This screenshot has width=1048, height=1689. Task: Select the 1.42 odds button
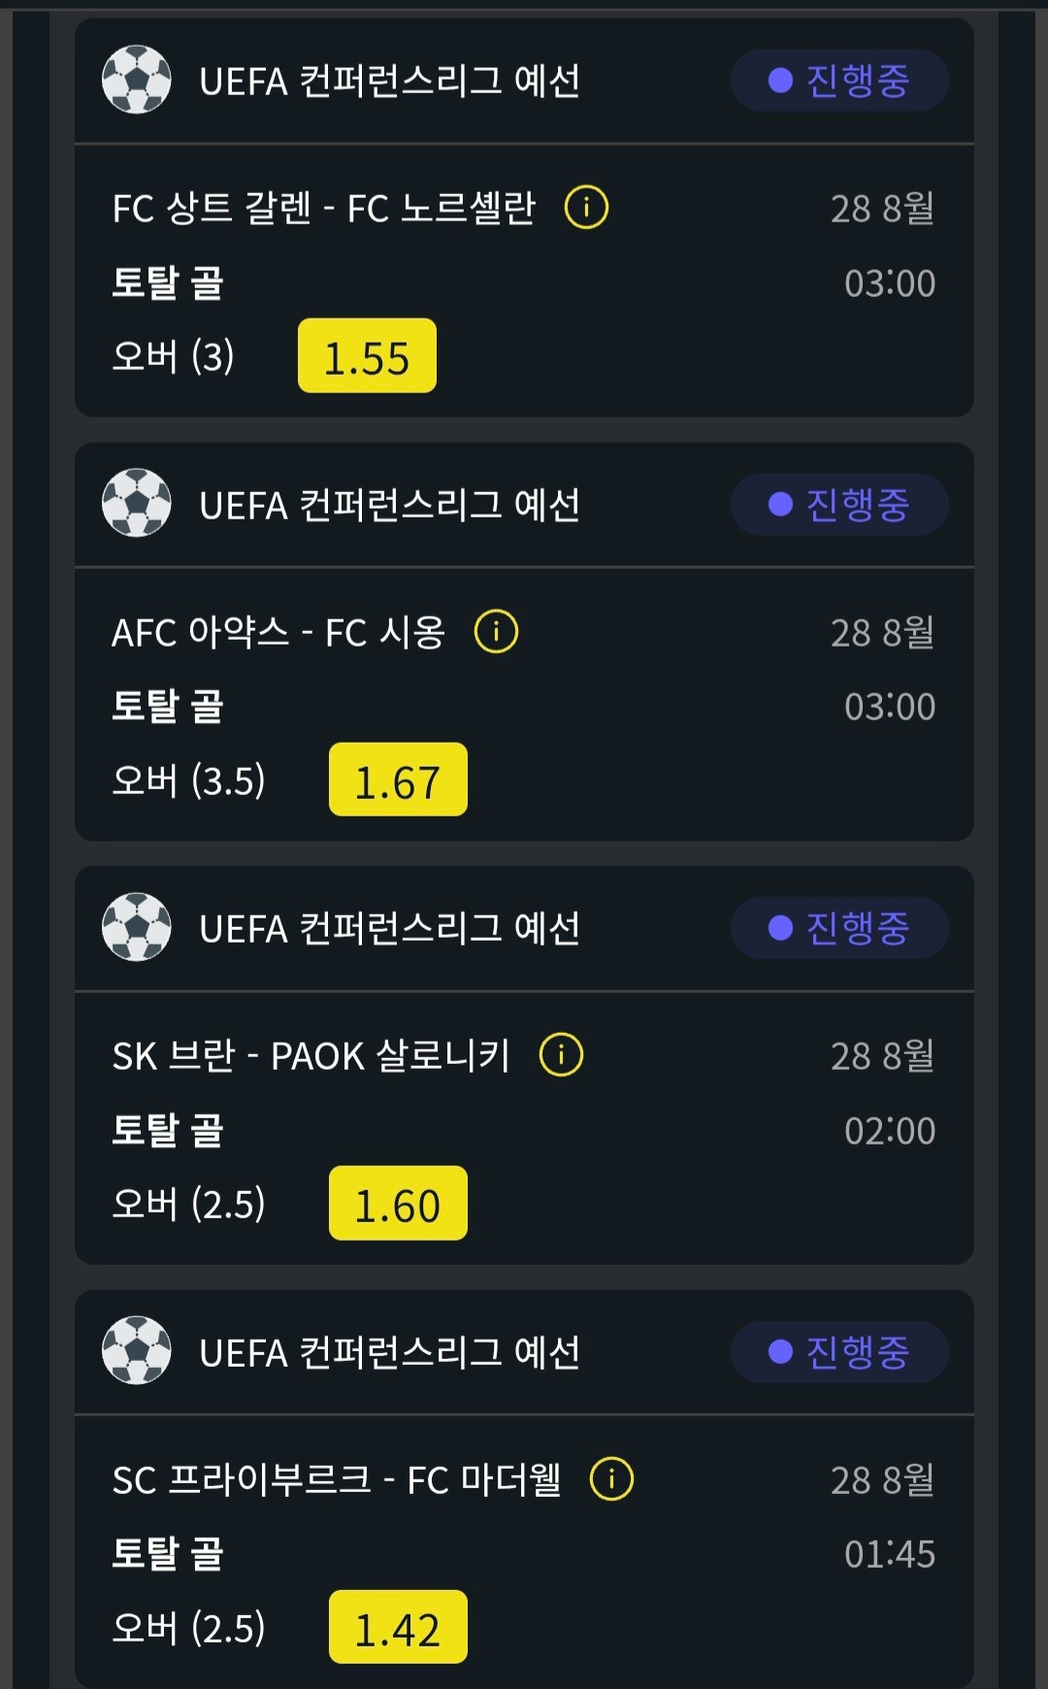click(398, 1627)
